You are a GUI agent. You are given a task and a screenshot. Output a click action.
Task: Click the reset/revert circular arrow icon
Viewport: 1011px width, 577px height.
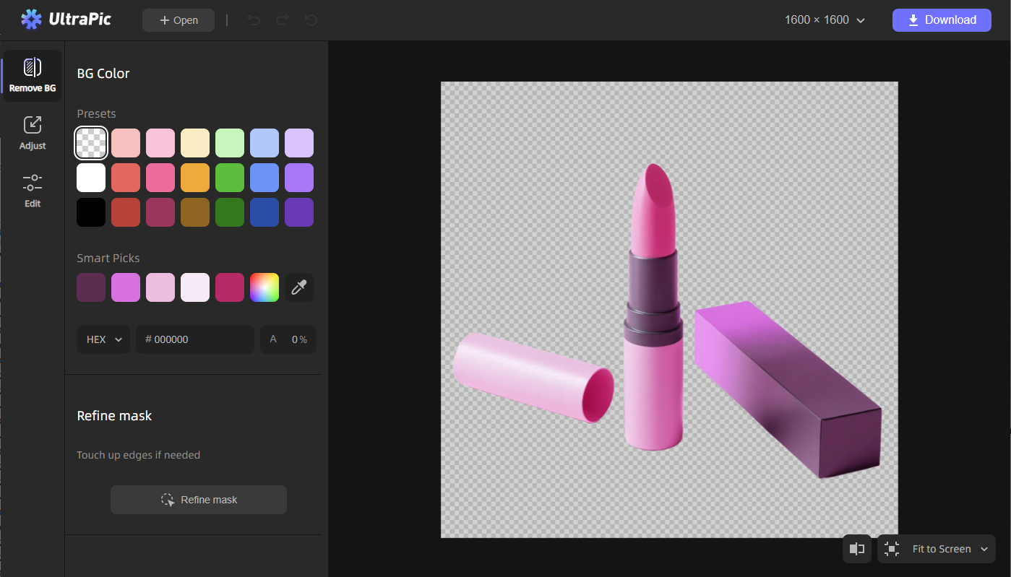311,20
